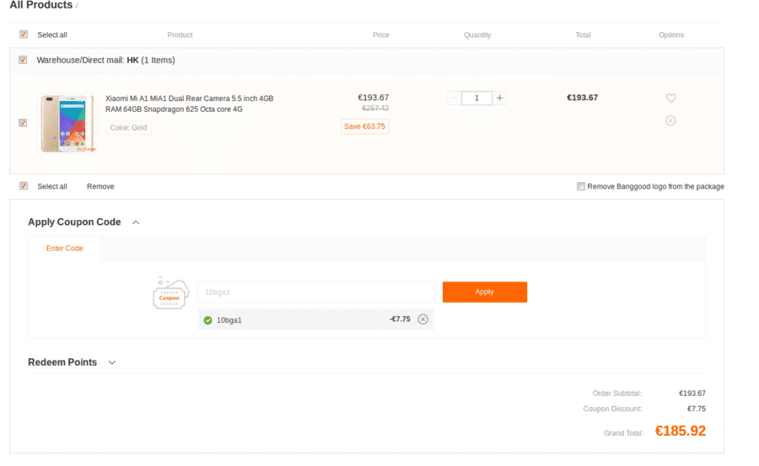Click the bold €193.67 item total

pos(582,98)
